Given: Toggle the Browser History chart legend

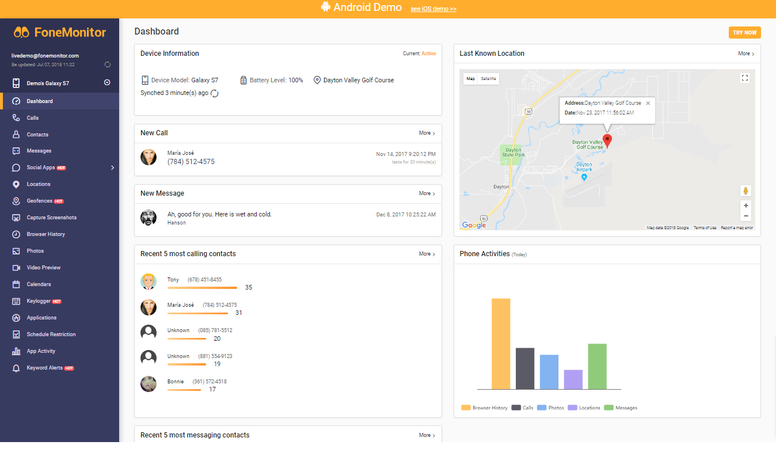Looking at the screenshot, I should (x=484, y=408).
